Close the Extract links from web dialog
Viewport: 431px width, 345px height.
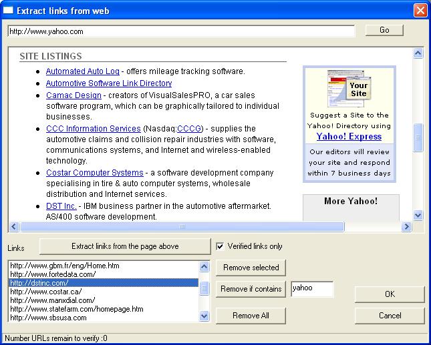tap(420, 11)
